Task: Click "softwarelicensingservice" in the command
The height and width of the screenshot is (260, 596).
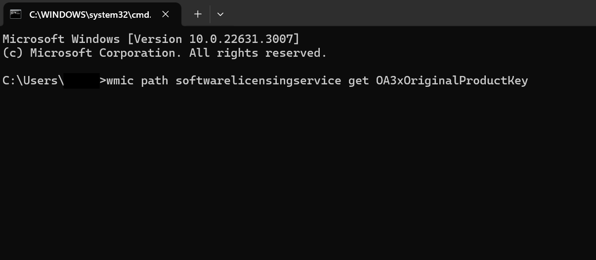Action: pos(258,80)
